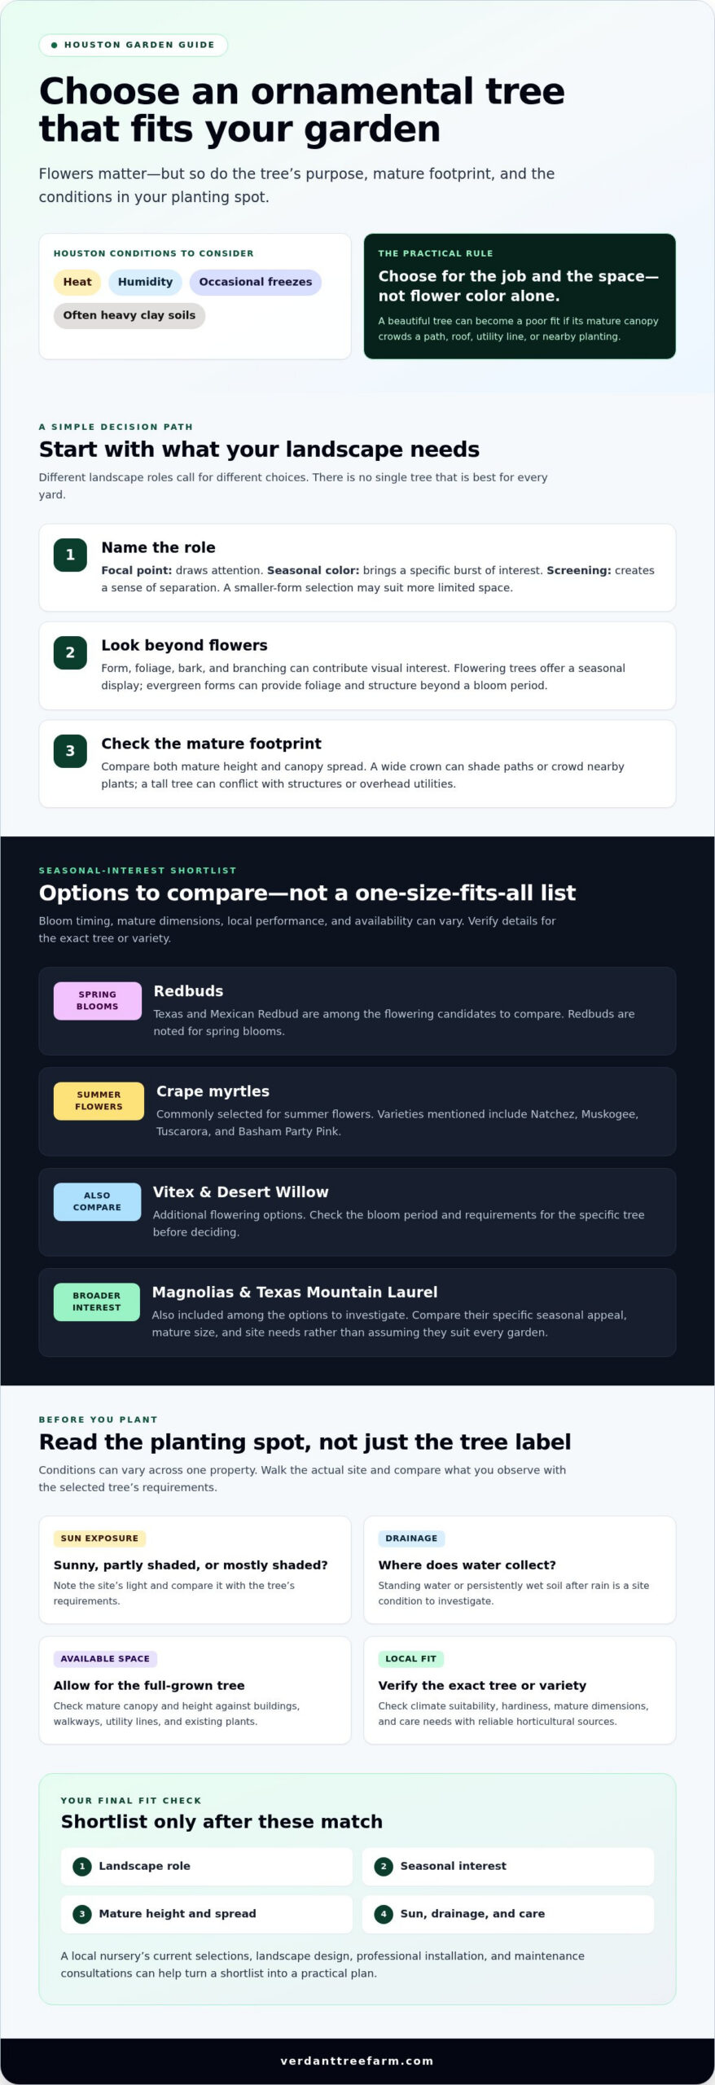Click the Houston Garden Guide badge

[133, 45]
